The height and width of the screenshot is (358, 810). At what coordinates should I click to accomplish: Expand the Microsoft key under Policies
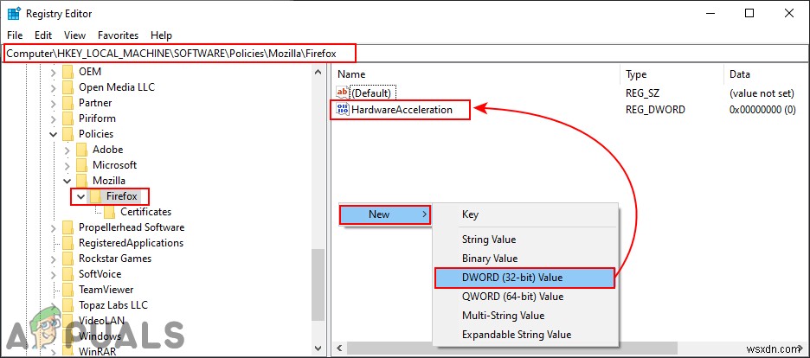67,165
